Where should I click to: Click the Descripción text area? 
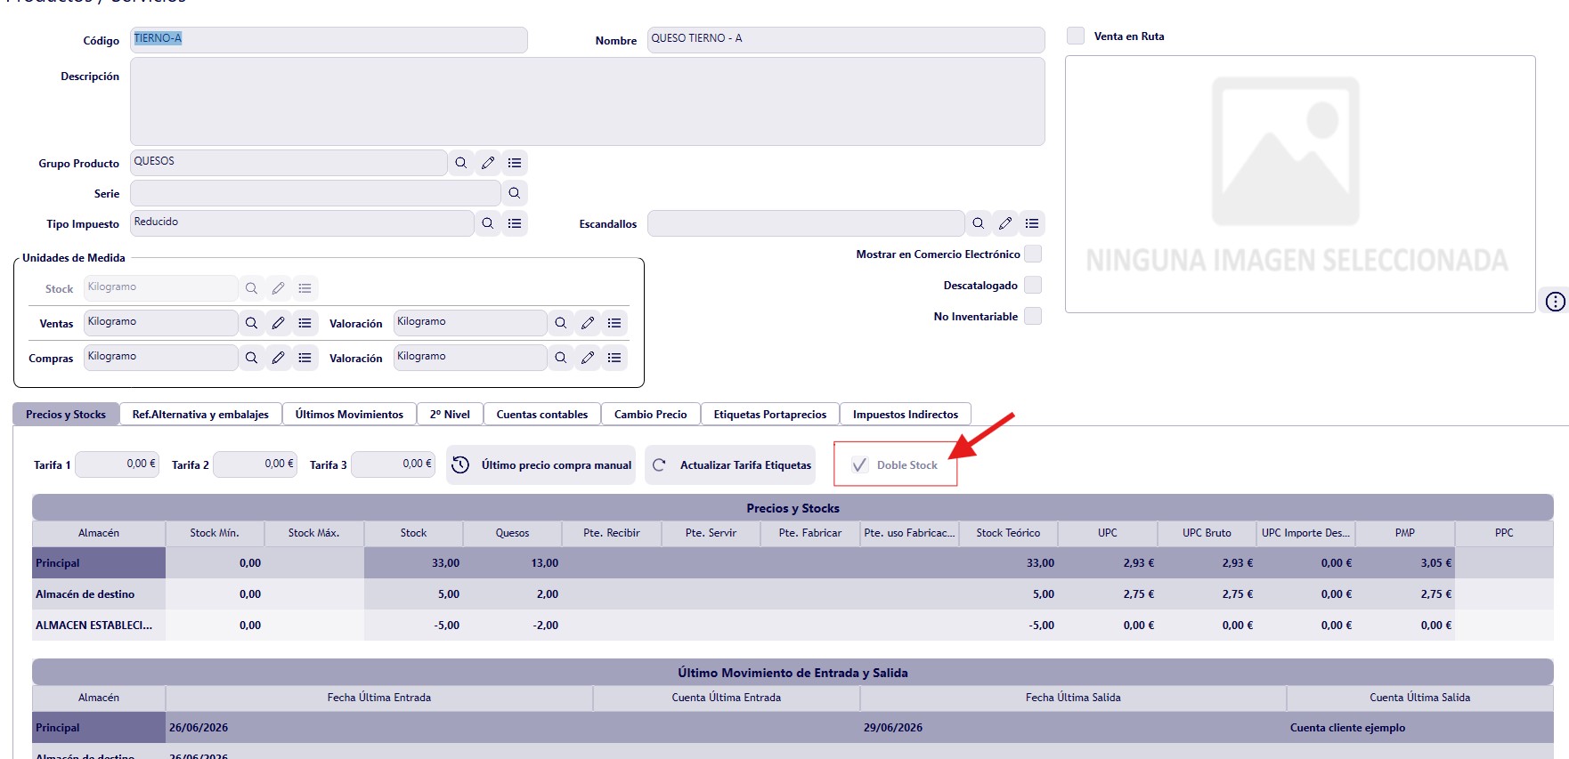588,101
